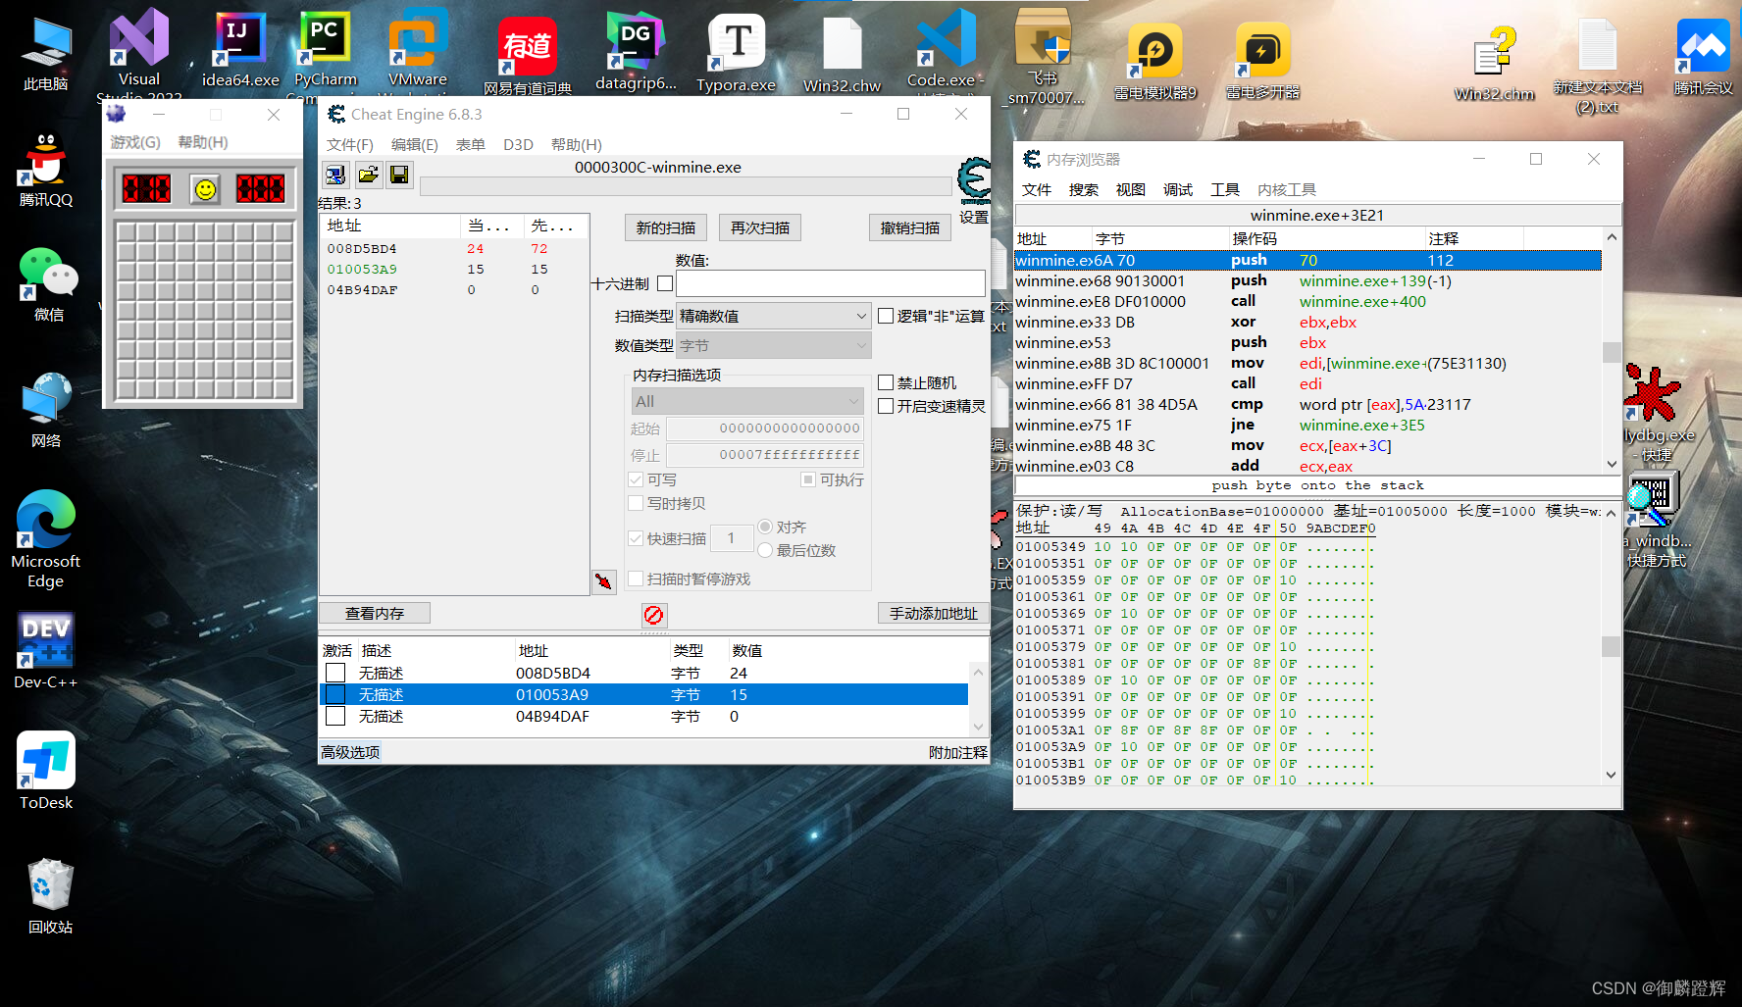Open PyCharm desktop shortcut

[x=325, y=51]
